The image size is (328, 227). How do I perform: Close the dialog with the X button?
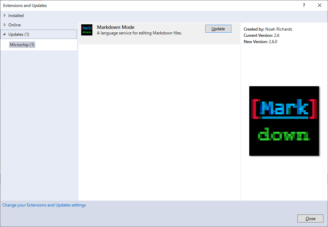(319, 6)
